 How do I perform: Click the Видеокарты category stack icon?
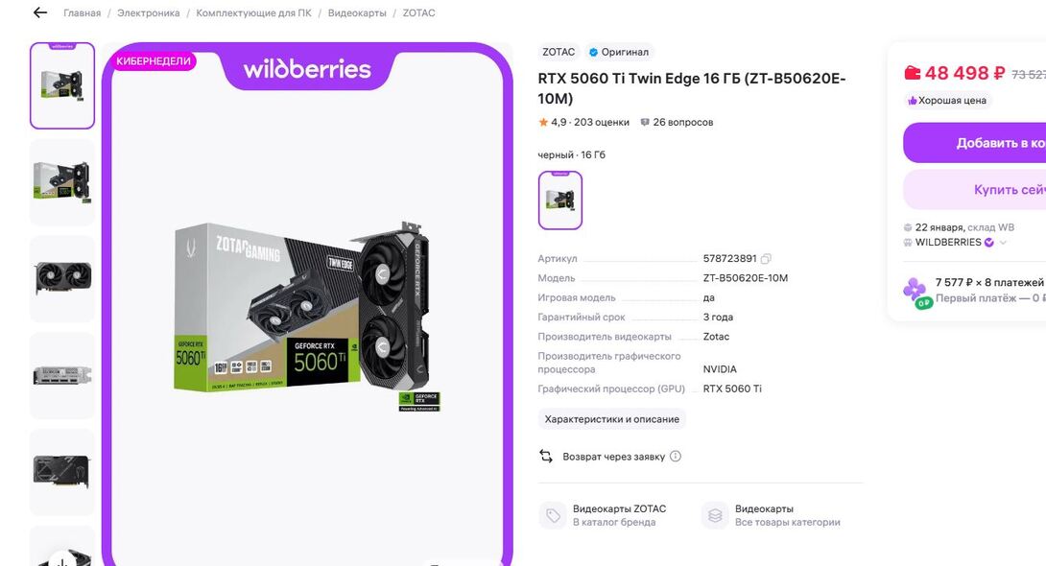[715, 515]
